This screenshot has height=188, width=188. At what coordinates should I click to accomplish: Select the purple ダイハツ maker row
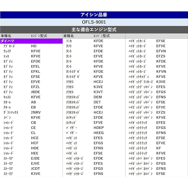click(31, 41)
